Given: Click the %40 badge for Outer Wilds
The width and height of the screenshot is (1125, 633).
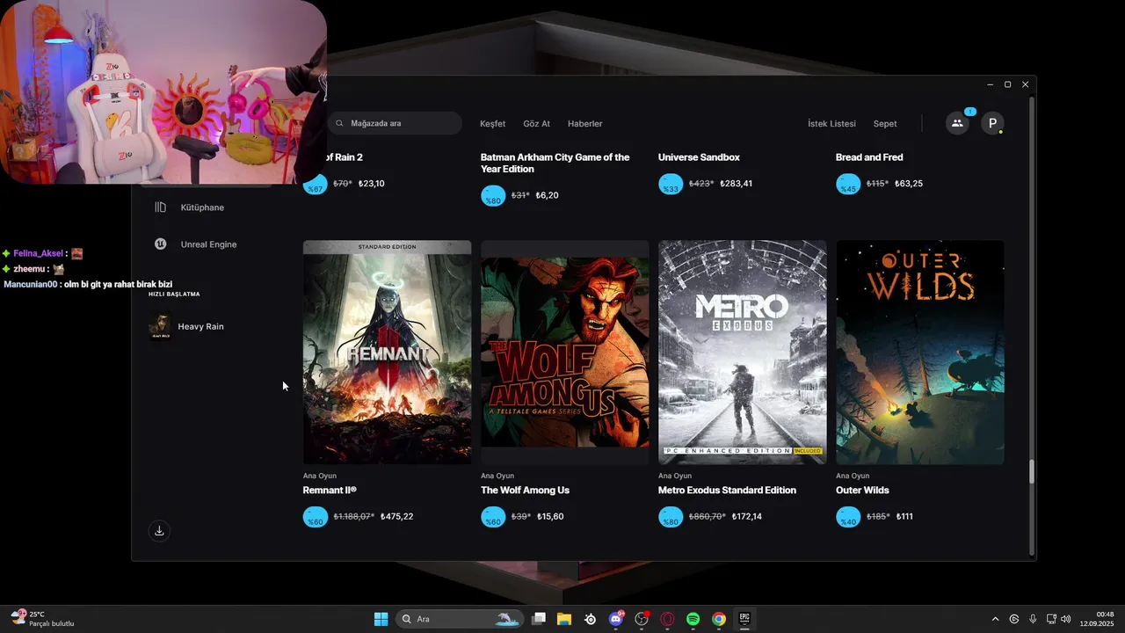Looking at the screenshot, I should tap(848, 517).
